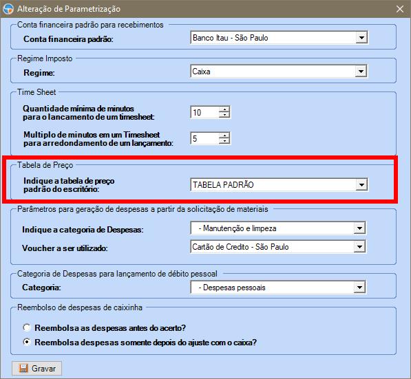Expand the Regime dropdown showing Caixa
This screenshot has height=379, width=411.
pos(361,72)
